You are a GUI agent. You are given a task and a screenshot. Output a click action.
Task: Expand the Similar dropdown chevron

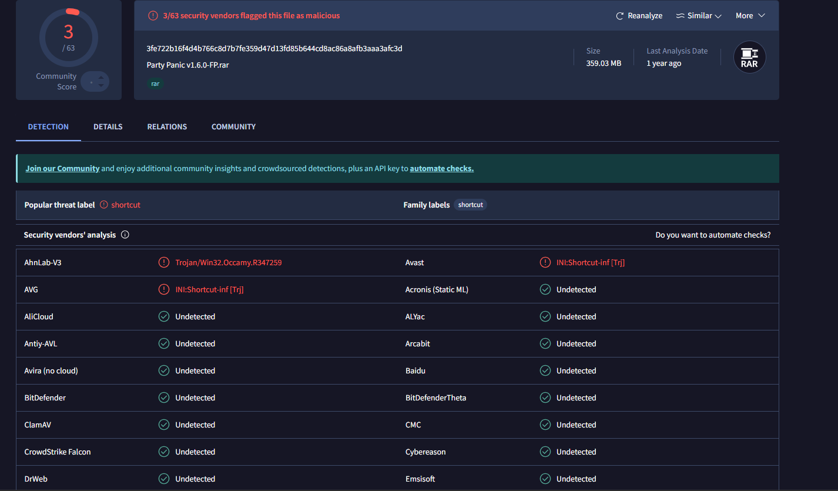[718, 16]
